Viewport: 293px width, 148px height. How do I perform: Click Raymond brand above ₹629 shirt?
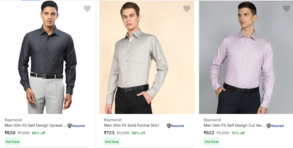(13, 120)
